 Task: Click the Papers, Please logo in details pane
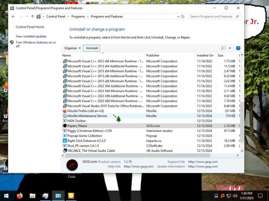pos(72,165)
